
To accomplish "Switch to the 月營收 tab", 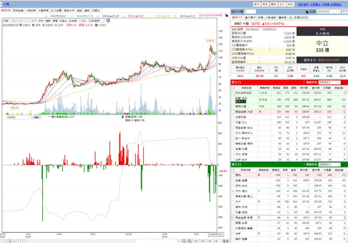I will [x=96, y=10].
